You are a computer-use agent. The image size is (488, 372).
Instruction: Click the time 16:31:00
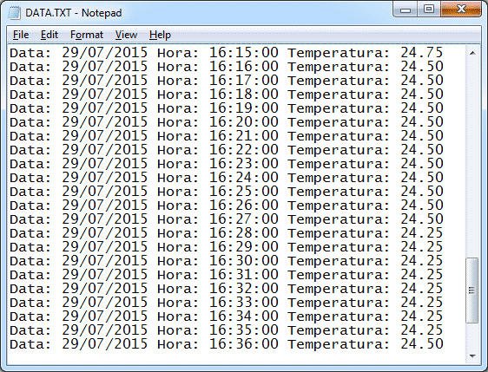[x=244, y=275]
